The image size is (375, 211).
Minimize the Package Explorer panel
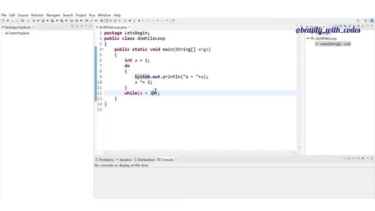[x=86, y=26]
